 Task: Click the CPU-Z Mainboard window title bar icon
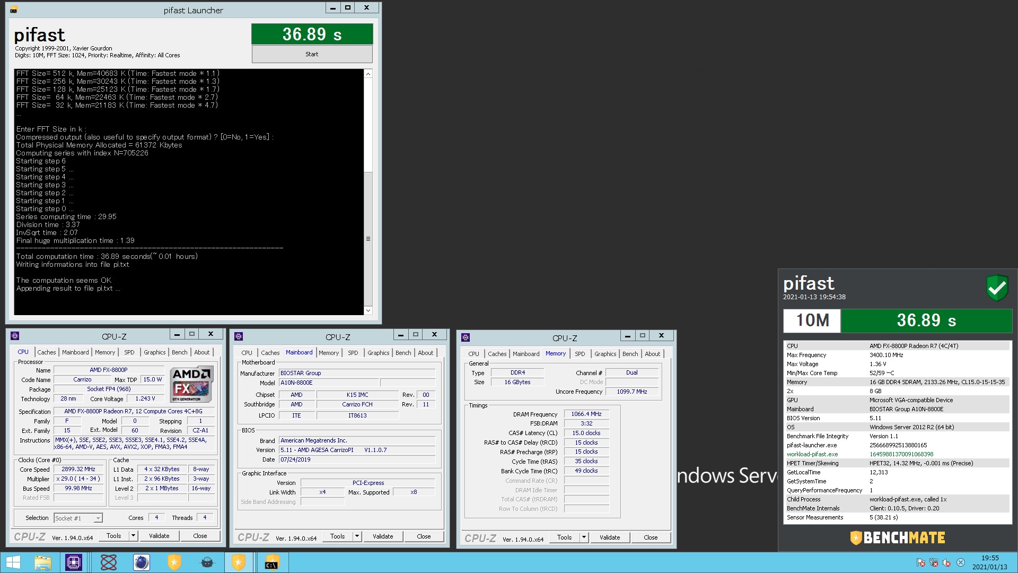239,336
